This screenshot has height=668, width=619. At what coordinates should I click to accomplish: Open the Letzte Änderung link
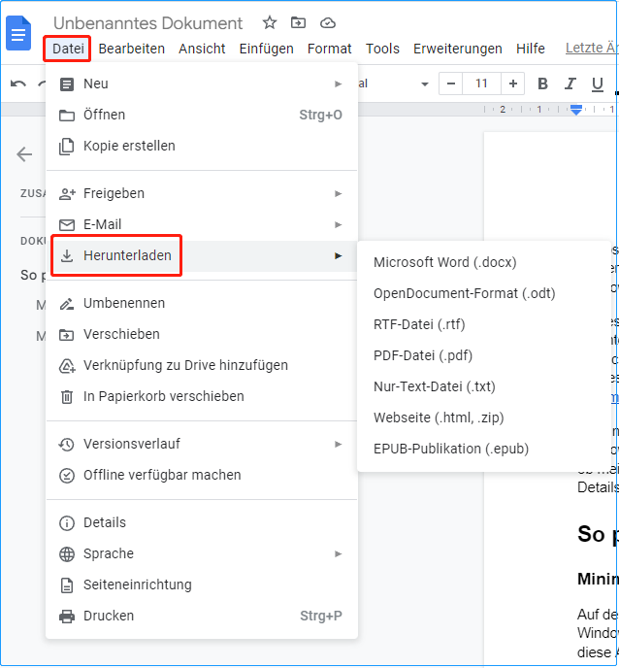tap(590, 49)
